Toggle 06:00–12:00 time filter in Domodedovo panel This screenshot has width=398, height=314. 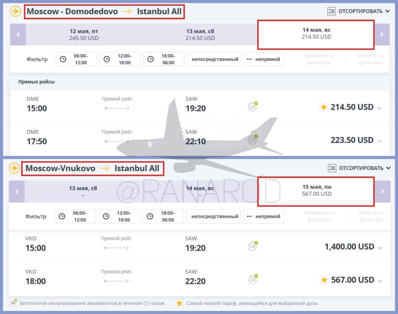point(76,59)
